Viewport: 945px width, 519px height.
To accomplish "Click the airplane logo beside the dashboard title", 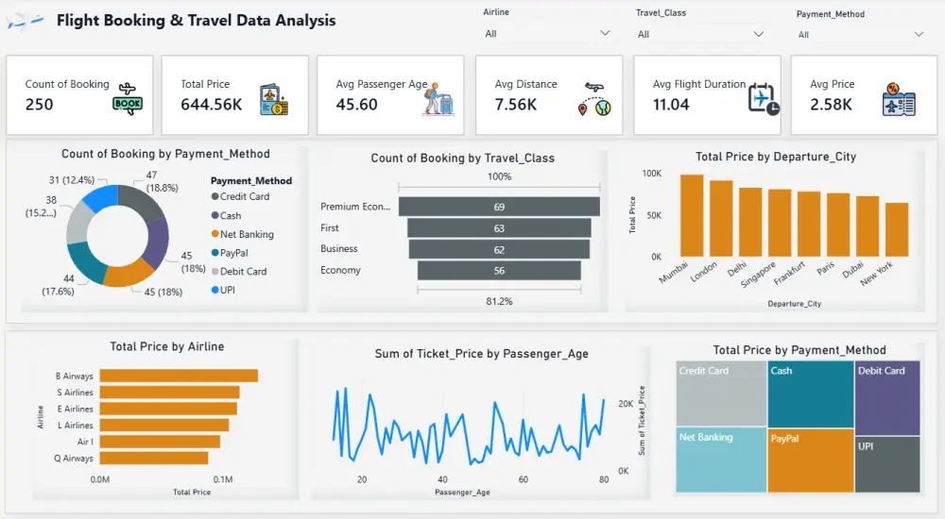I will pyautogui.click(x=25, y=22).
